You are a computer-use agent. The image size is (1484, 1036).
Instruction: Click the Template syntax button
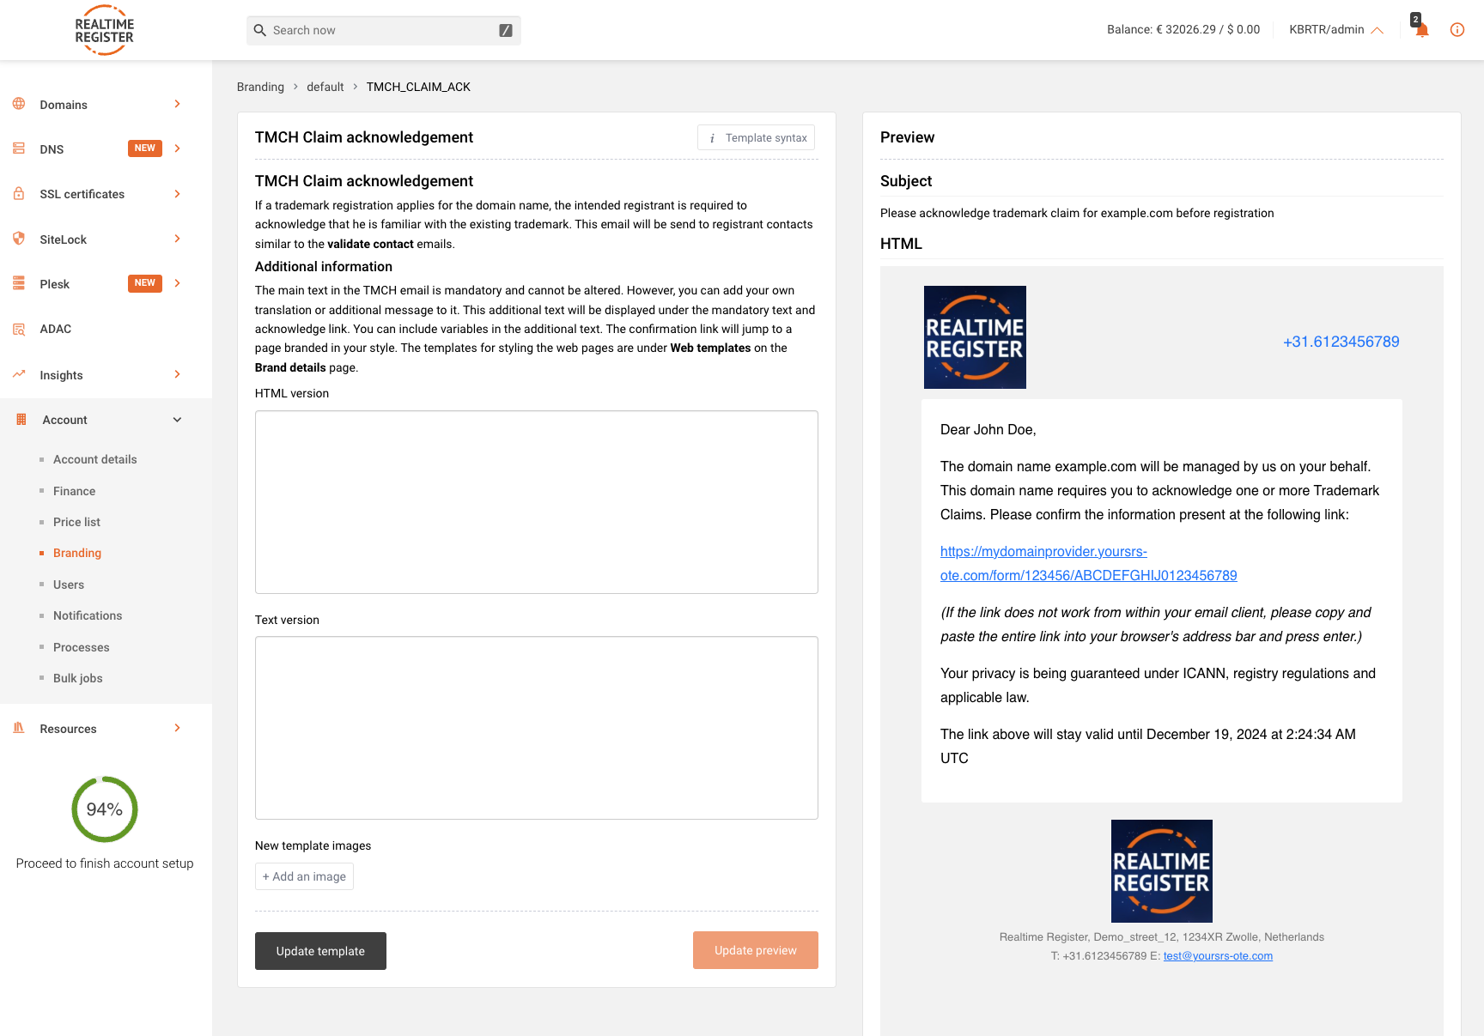point(756,138)
